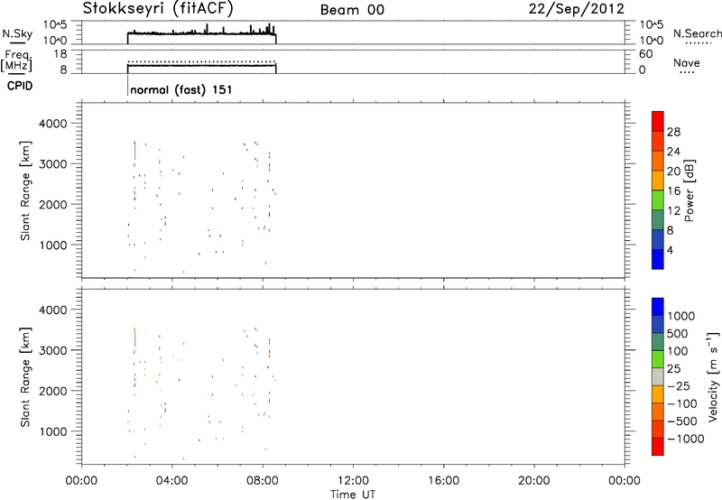Click the "16:00" time axis tick label

[443, 481]
